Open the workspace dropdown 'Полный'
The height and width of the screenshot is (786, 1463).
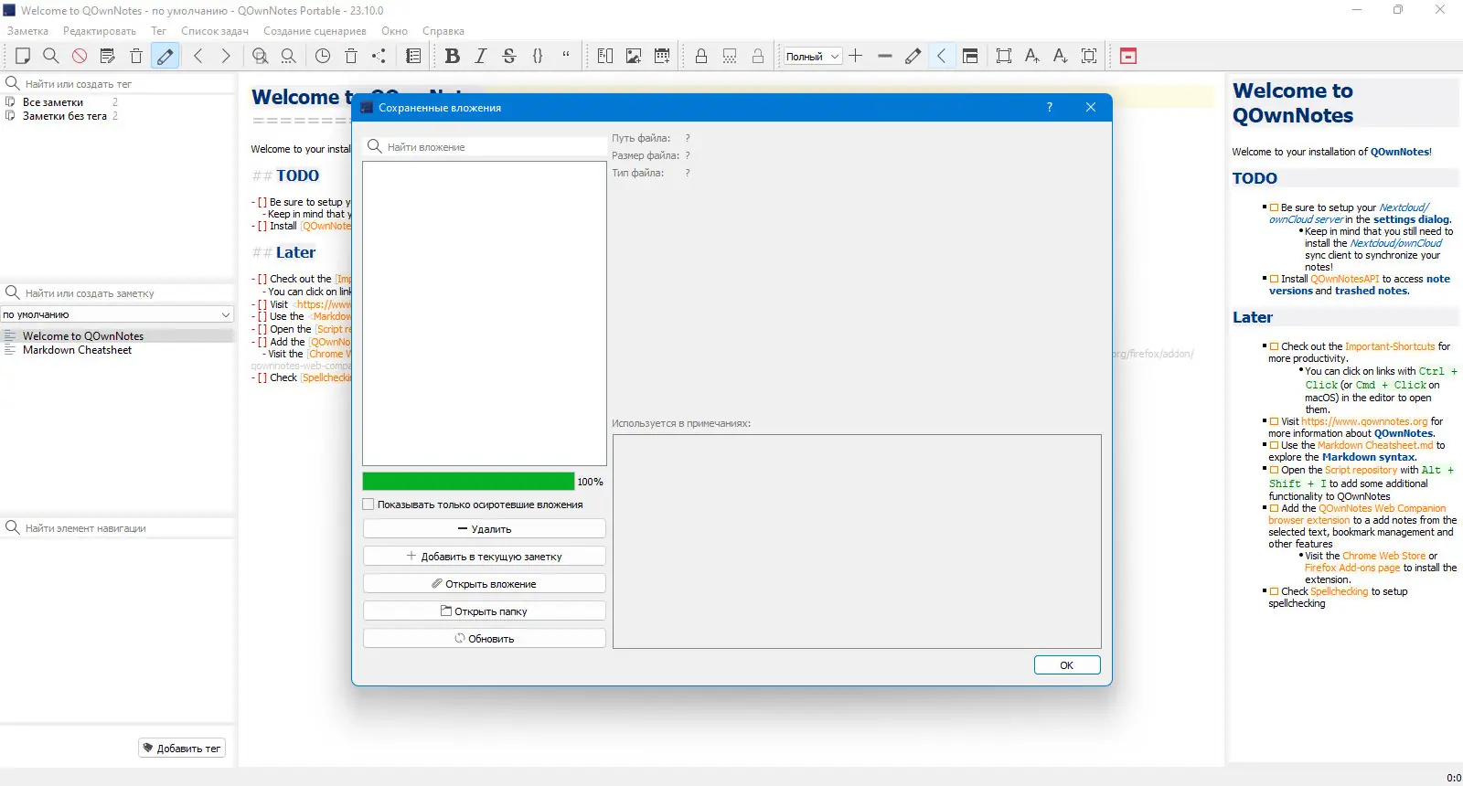(x=813, y=56)
